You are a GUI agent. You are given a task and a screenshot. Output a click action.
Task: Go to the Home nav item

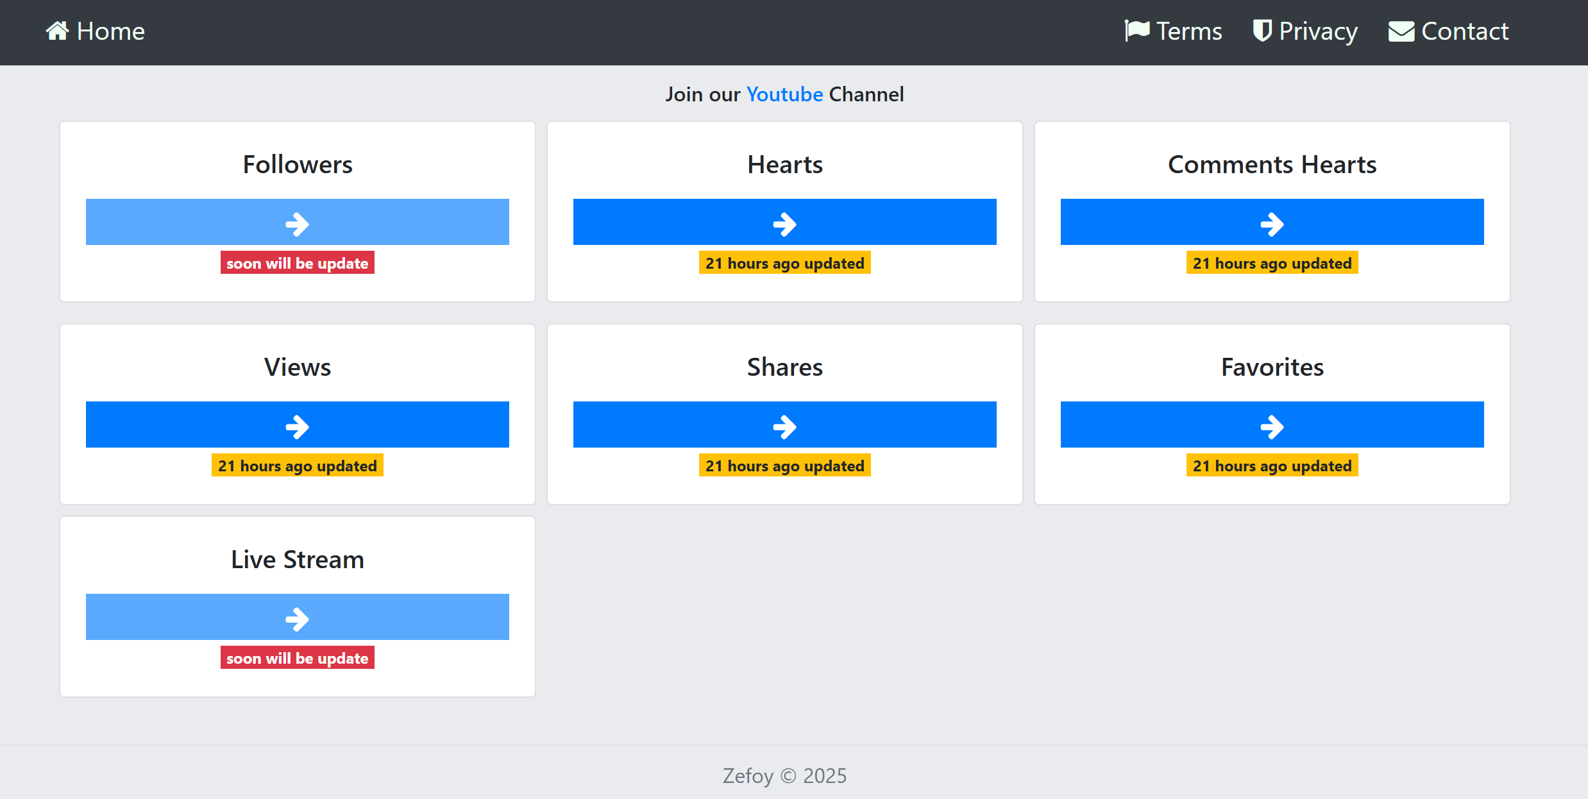pyautogui.click(x=96, y=31)
